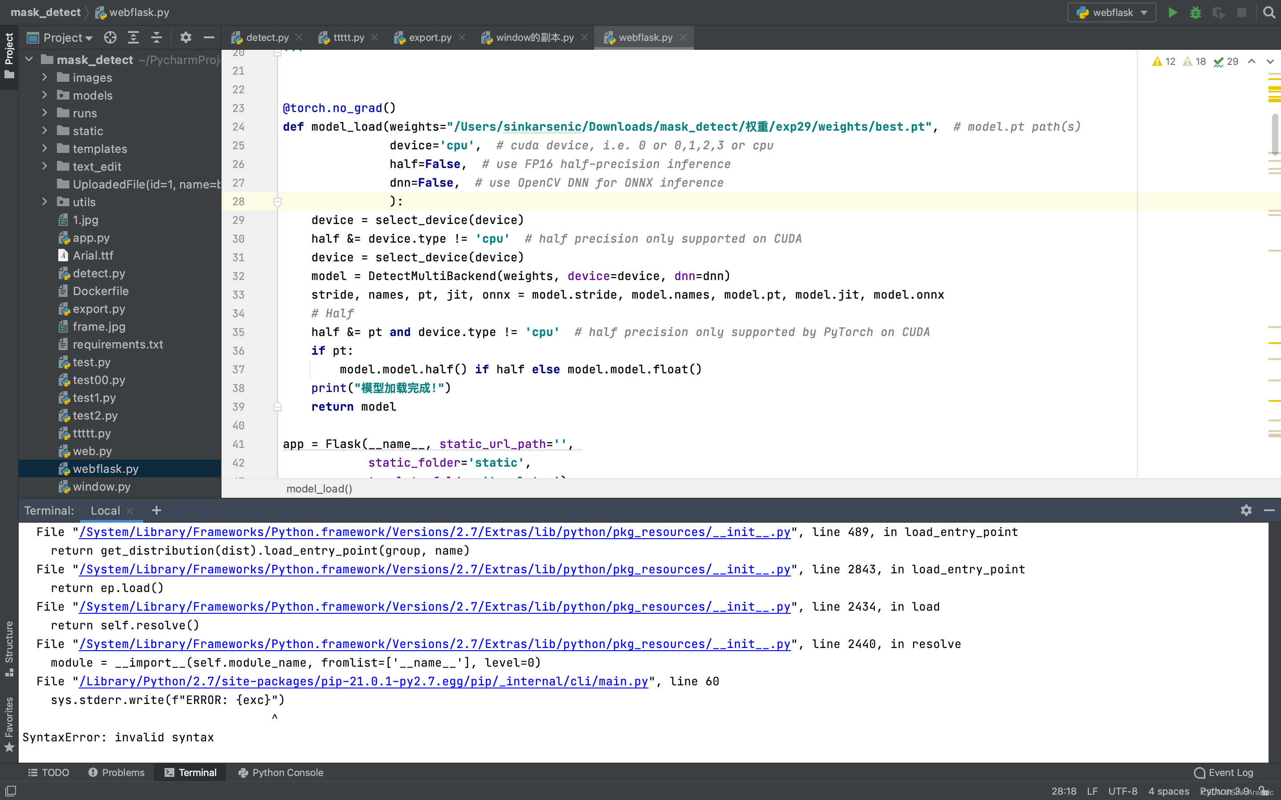The image size is (1281, 800).
Task: Open window.py in project tree
Action: pos(101,486)
